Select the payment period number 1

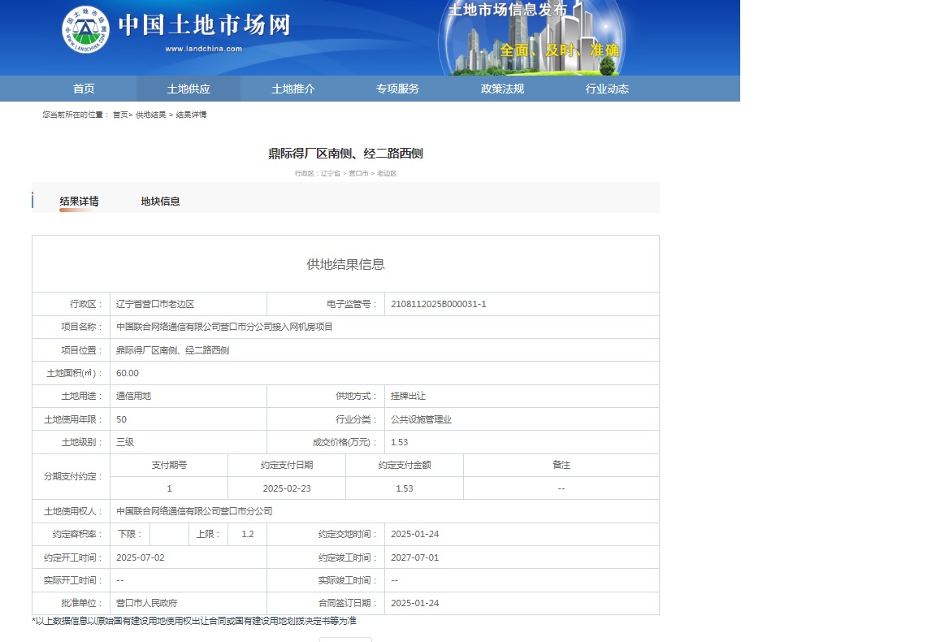click(x=169, y=488)
